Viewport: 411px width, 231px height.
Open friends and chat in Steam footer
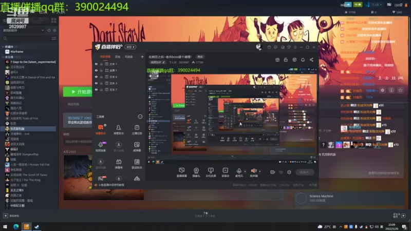(x=400, y=216)
